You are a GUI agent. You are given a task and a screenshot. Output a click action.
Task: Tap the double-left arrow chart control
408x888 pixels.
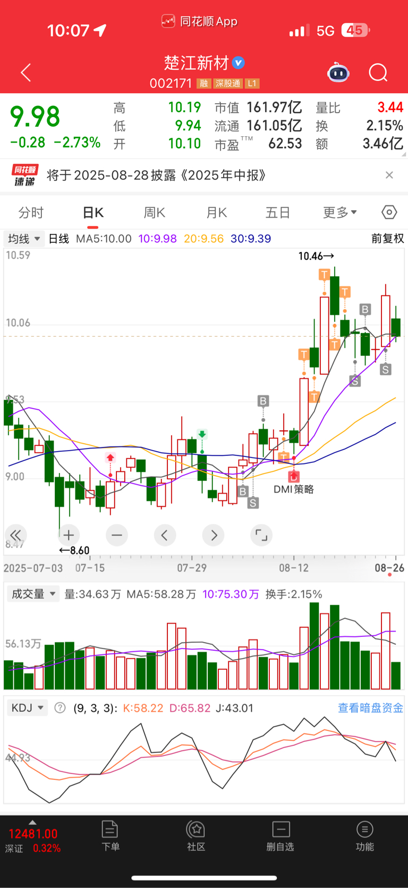[15, 535]
